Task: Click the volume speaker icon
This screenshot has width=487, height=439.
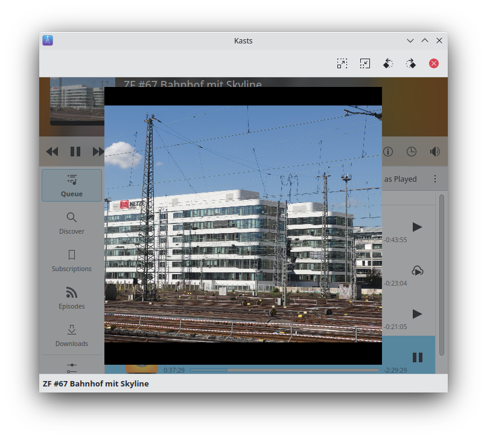Action: pos(435,152)
